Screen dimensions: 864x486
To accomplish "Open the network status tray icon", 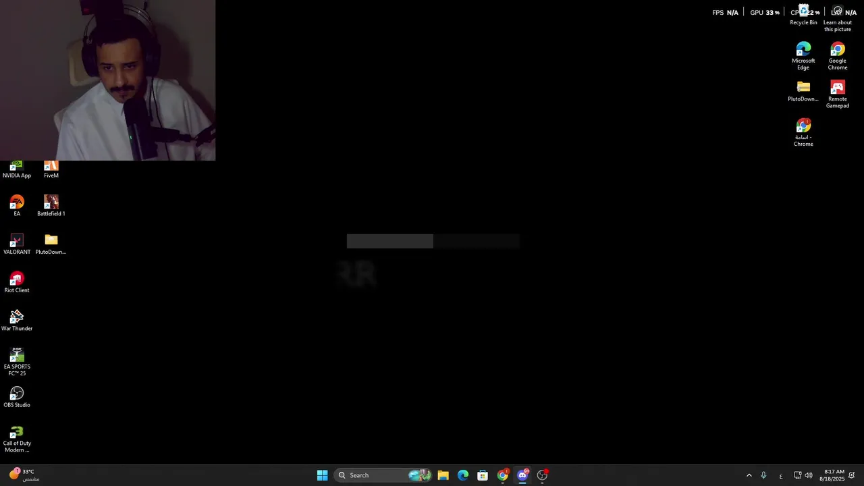I will click(x=797, y=475).
